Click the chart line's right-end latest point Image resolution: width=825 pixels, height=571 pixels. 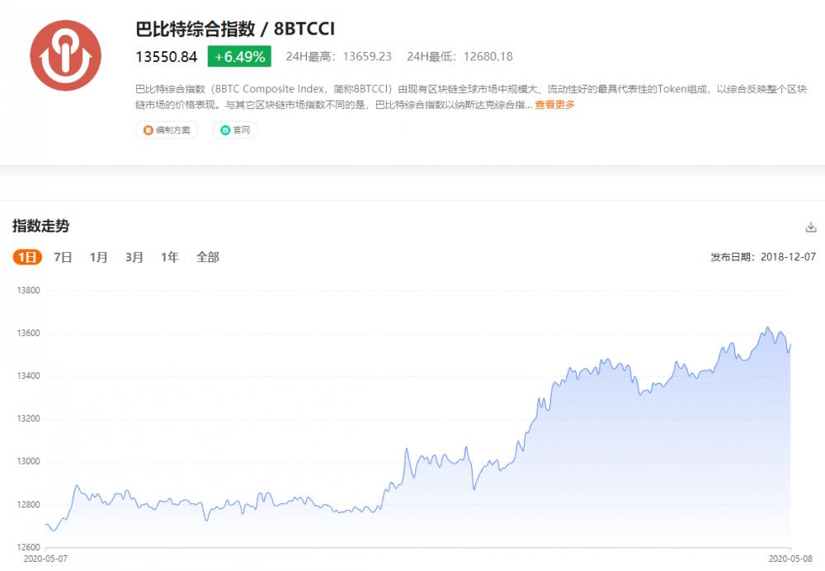[x=790, y=344]
